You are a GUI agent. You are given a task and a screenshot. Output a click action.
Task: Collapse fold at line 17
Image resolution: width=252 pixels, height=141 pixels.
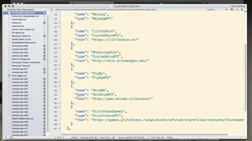coord(59,27)
